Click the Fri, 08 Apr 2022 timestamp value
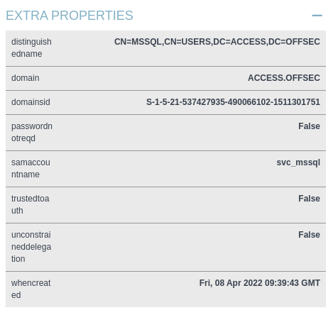 [260, 283]
